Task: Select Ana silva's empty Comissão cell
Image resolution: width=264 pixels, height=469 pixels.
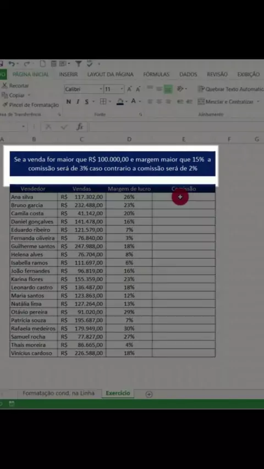Action: click(x=184, y=197)
